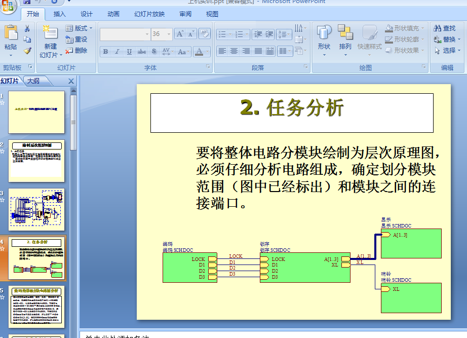
Task: Click 重设 to reset slide layout
Action: tap(76, 40)
